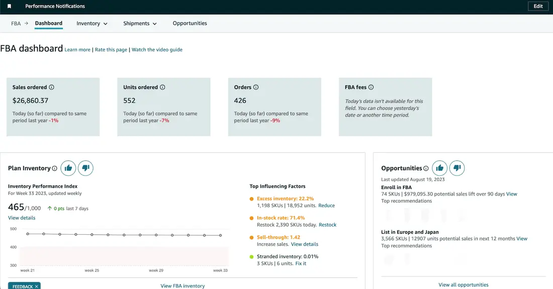Viewport: 553px width, 289px height.
Task: Click the Opportunities info icon
Action: coord(426,168)
